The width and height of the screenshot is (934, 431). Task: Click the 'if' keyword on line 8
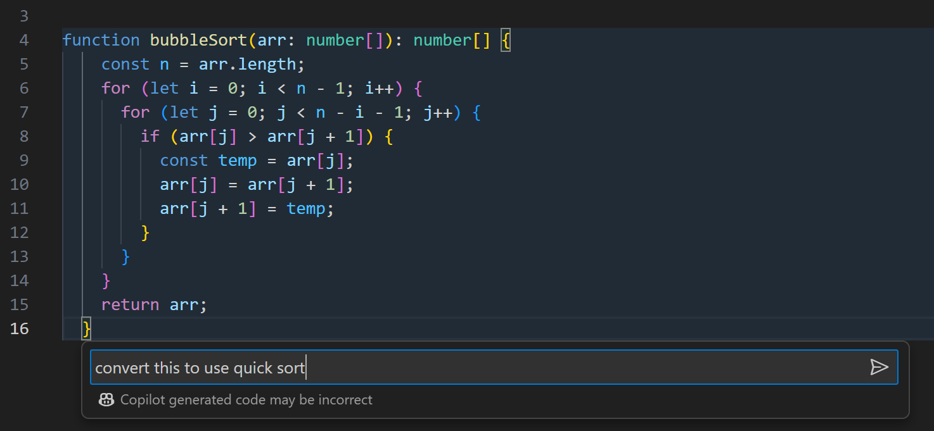coord(150,135)
